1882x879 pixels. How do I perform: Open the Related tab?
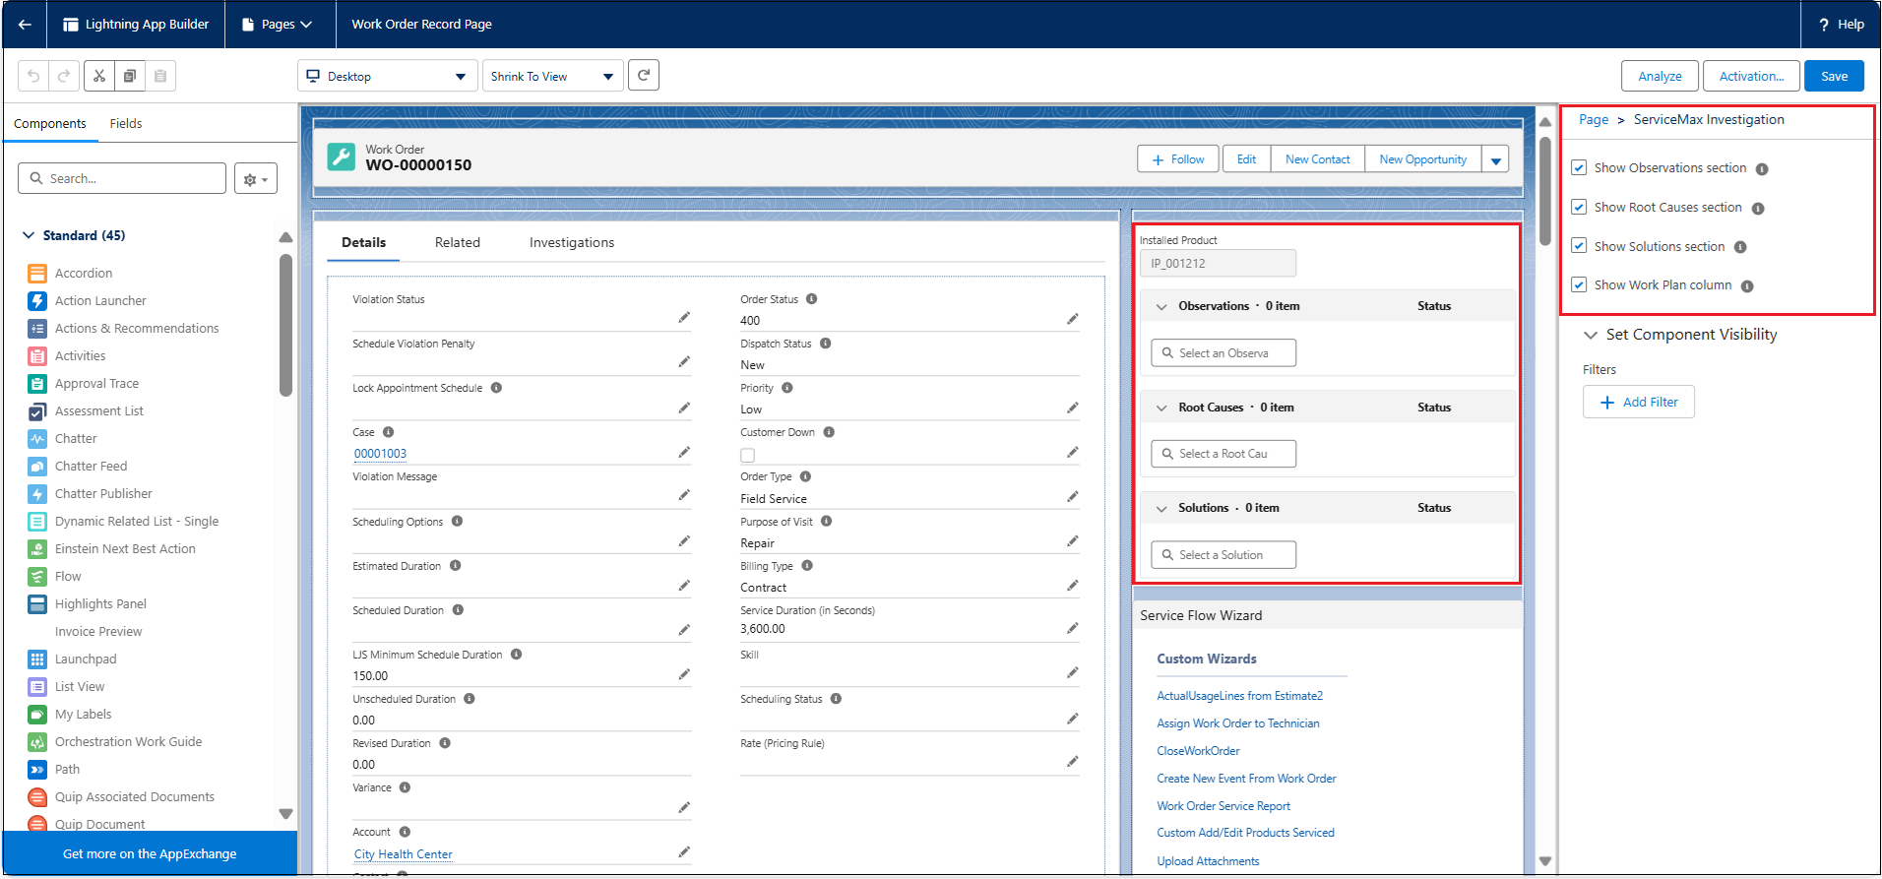pos(458,242)
